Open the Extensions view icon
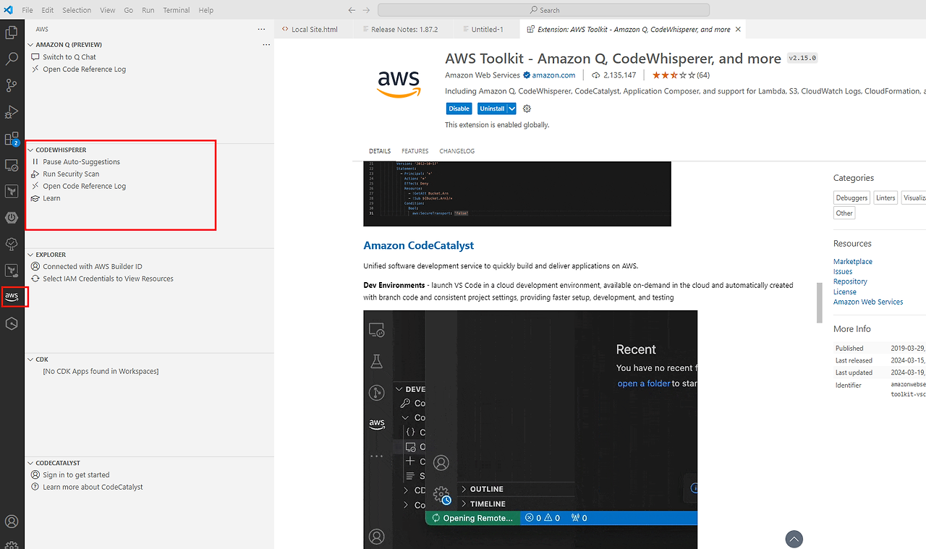926x549 pixels. pyautogui.click(x=12, y=138)
